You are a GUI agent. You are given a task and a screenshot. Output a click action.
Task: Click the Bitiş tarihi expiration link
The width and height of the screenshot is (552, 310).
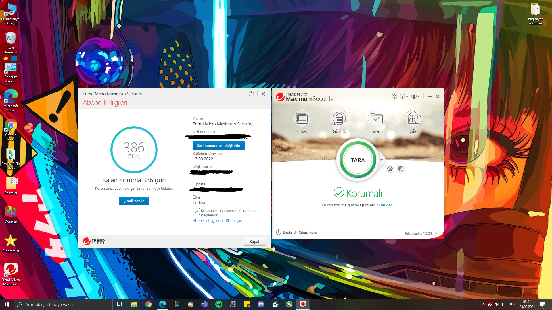pos(423,233)
